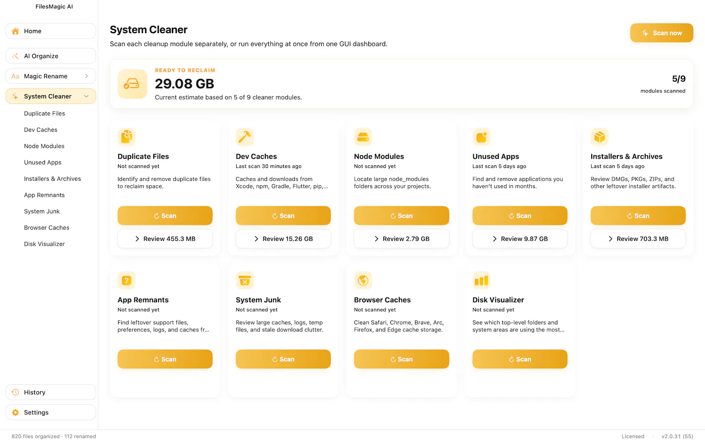The height and width of the screenshot is (443, 705).
Task: Open Review 455.3 MB for Duplicate Files
Action: point(165,239)
